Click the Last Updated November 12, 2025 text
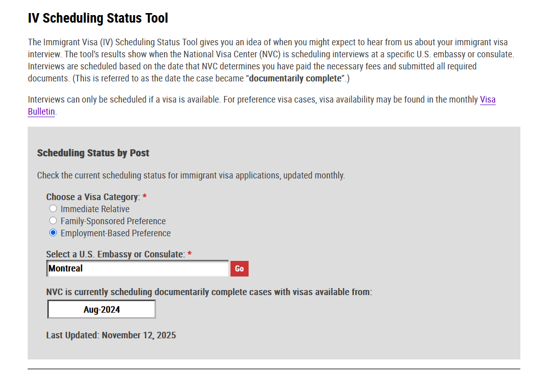541x372 pixels. coord(111,335)
